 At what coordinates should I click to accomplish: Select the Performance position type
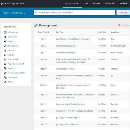(x=13, y=60)
